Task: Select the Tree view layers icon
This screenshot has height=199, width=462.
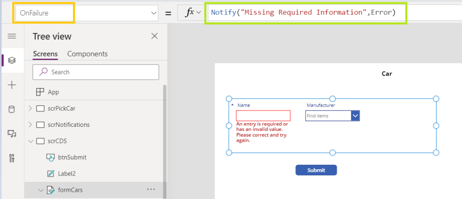Action: point(12,60)
